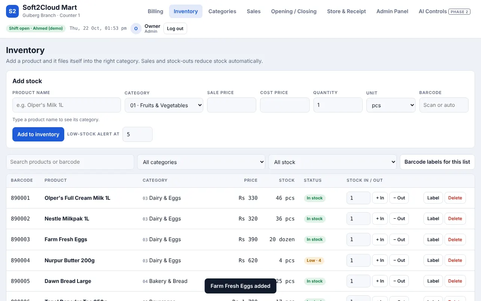Click + In for Farm Fresh Eggs
This screenshot has width=481, height=301.
[x=380, y=239]
